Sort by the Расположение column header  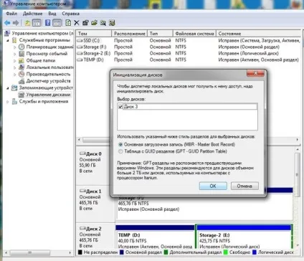(x=130, y=34)
